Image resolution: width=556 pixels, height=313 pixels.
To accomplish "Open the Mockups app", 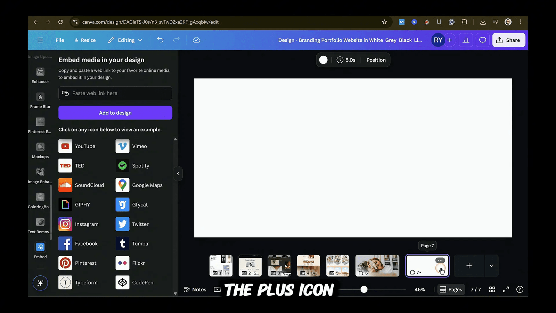I will point(40,151).
